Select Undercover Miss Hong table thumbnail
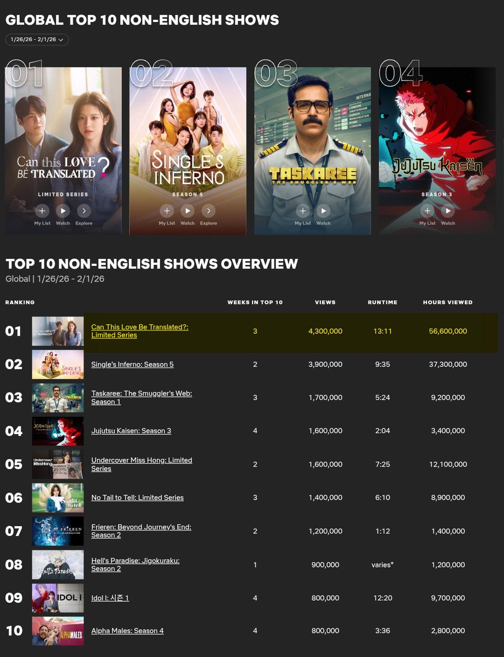This screenshot has width=504, height=657. click(x=58, y=464)
